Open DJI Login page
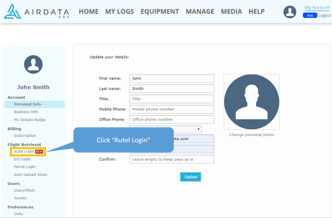The width and height of the screenshot is (332, 218). click(x=22, y=159)
